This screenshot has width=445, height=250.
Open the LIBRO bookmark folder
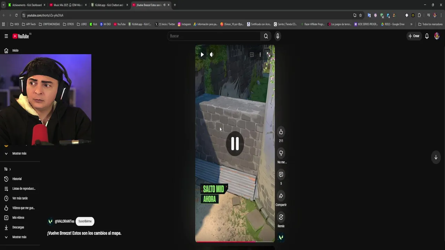82,24
